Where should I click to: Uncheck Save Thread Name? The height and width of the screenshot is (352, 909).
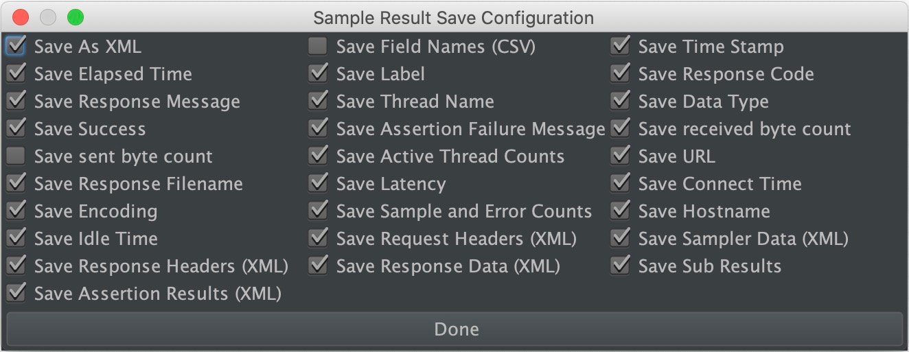pos(318,102)
